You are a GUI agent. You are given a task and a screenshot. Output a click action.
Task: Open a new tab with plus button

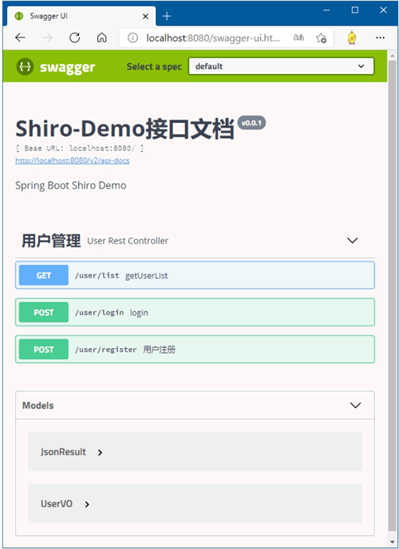pyautogui.click(x=167, y=16)
